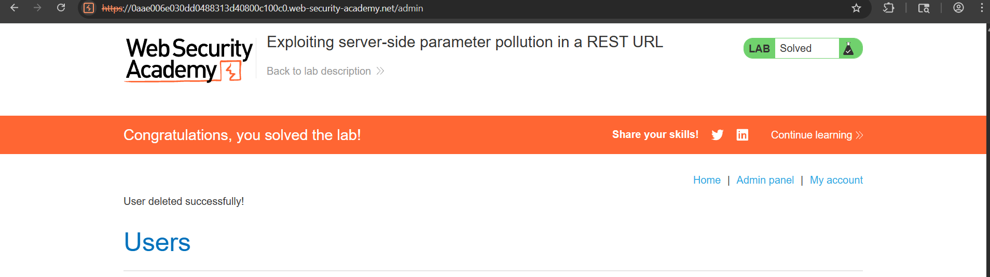990x277 pixels.
Task: Click the lab flask icon
Action: pos(849,48)
